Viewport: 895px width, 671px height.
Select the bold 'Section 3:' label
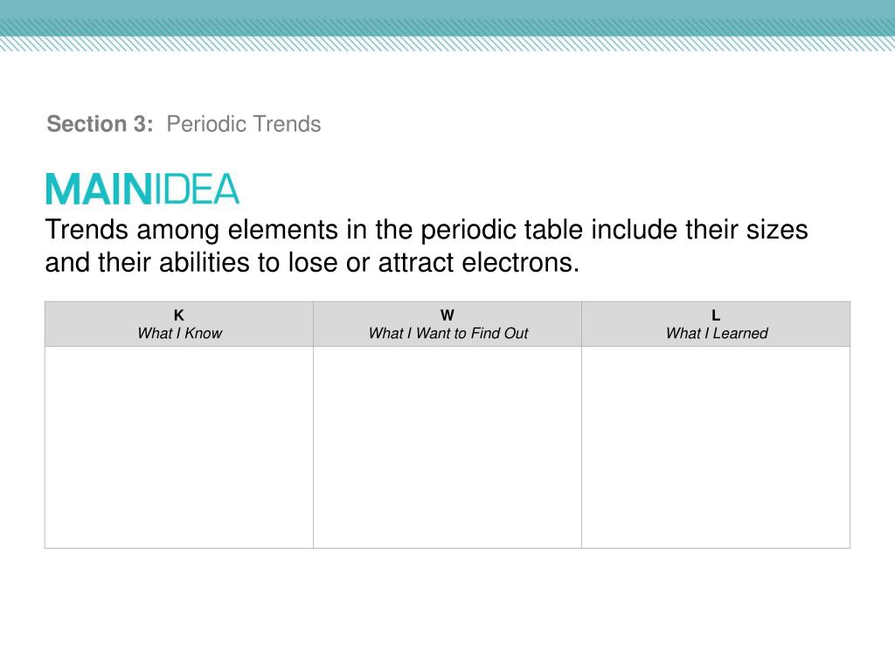[x=100, y=124]
